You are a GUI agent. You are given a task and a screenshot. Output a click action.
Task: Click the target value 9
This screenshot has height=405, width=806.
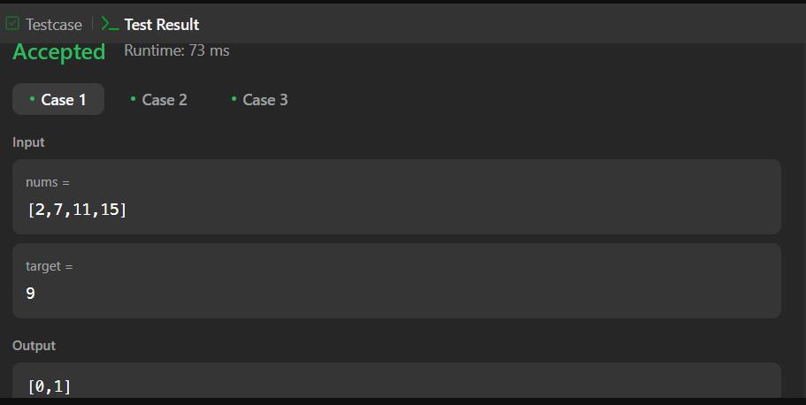pyautogui.click(x=31, y=293)
